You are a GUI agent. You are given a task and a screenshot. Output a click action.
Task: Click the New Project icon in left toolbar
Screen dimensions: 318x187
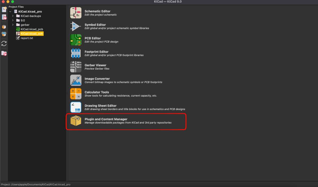point(4,10)
